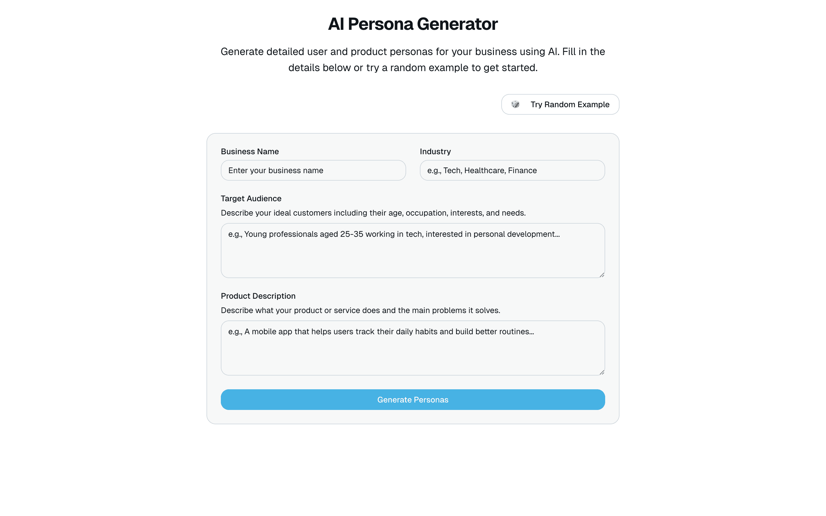This screenshot has width=826, height=516.
Task: Click the AI Persona Generator heading
Action: pos(413,24)
